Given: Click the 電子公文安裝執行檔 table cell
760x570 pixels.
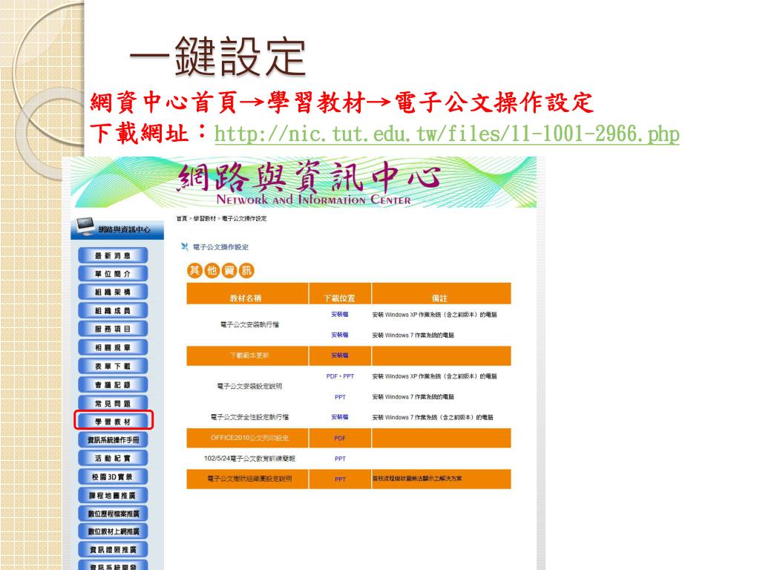Looking at the screenshot, I should tap(249, 324).
